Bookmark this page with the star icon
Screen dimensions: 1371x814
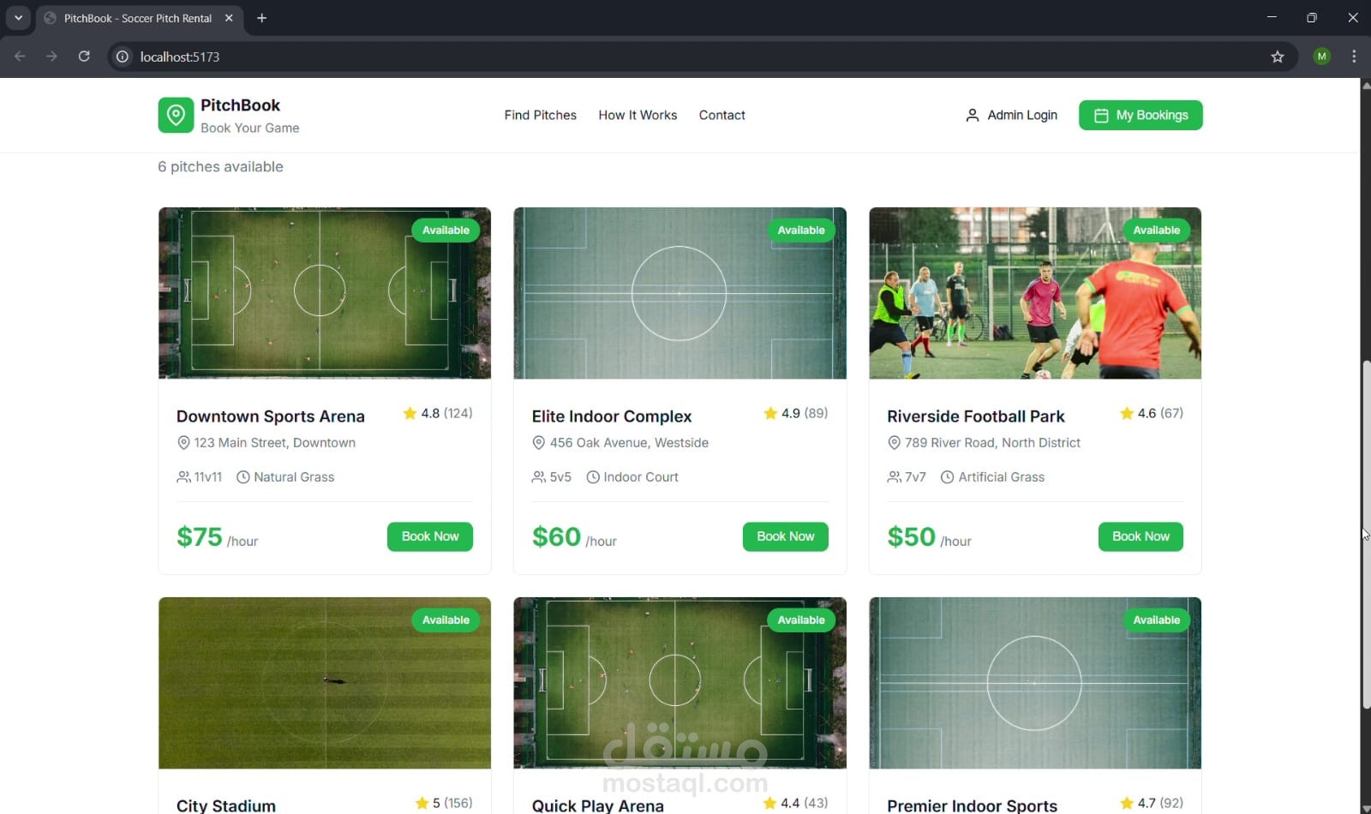click(1278, 57)
